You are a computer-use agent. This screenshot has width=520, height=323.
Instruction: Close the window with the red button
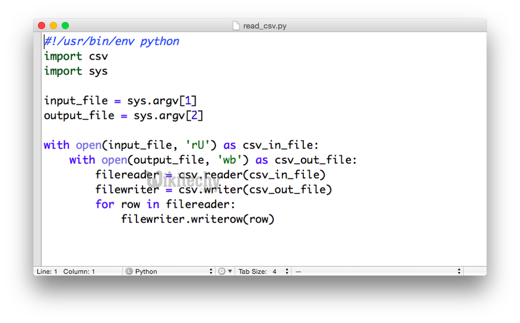click(41, 26)
